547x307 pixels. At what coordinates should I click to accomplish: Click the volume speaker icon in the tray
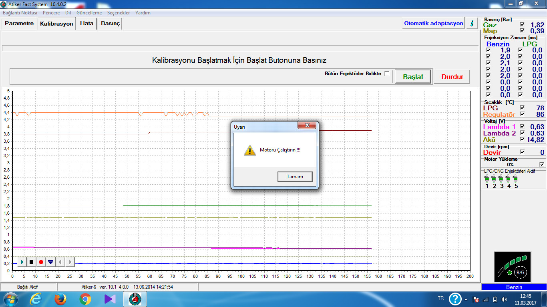[504, 299]
